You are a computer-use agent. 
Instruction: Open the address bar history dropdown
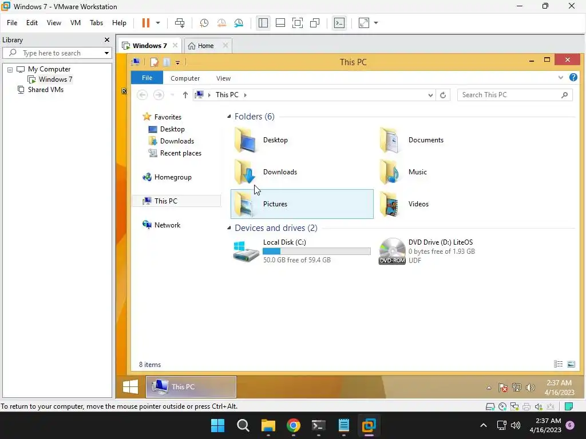point(430,95)
